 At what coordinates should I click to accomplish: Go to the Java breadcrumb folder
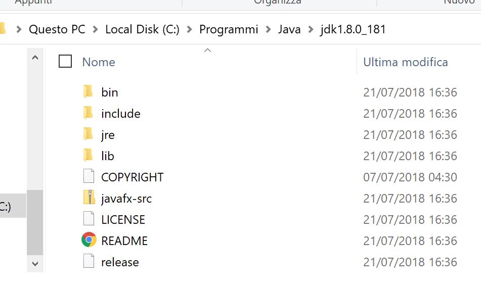coord(289,29)
